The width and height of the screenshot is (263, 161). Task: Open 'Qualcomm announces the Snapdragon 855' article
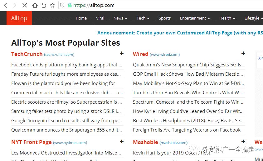(x=66, y=130)
